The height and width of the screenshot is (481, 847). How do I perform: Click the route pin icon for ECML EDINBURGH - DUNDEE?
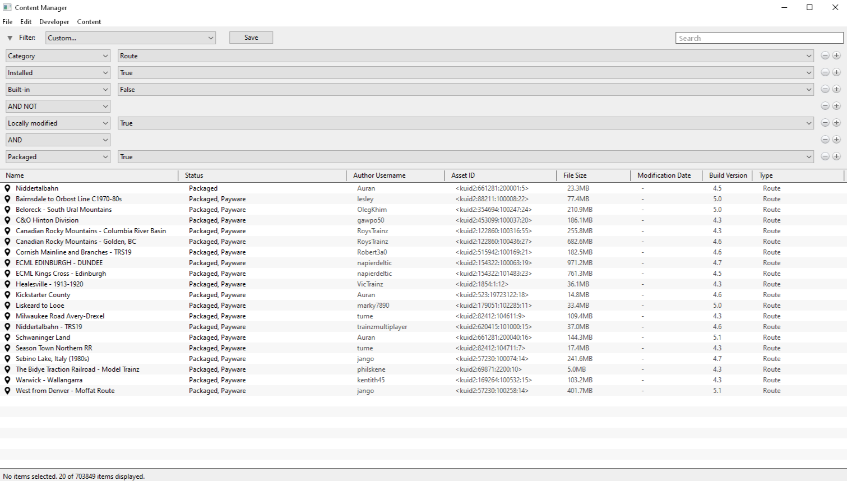click(x=7, y=263)
